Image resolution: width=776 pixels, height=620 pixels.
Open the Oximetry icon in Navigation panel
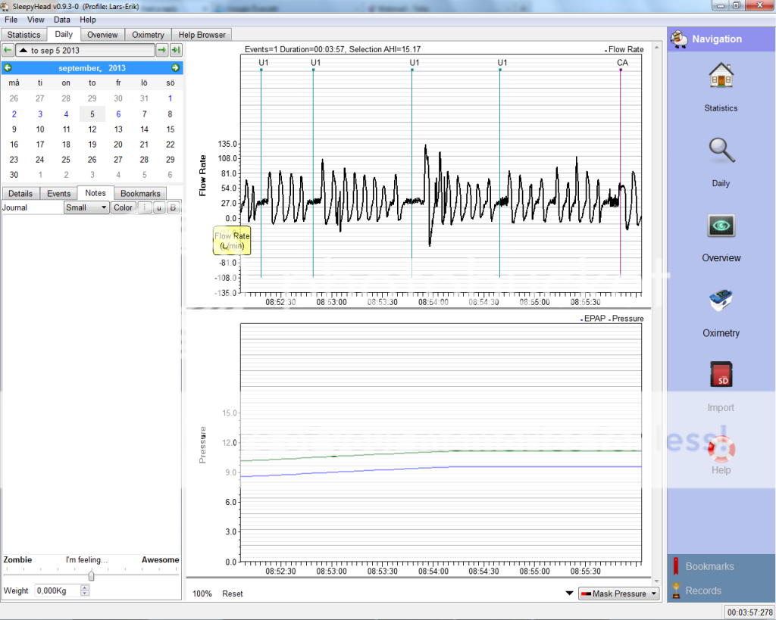(720, 301)
